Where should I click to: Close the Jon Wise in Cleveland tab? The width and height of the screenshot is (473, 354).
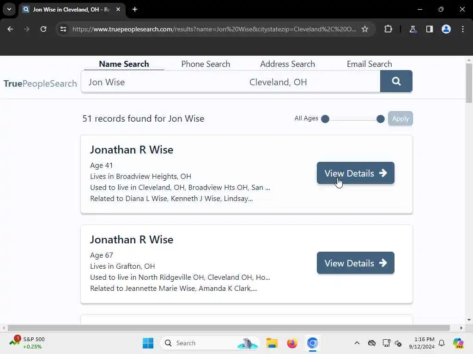[x=118, y=9]
